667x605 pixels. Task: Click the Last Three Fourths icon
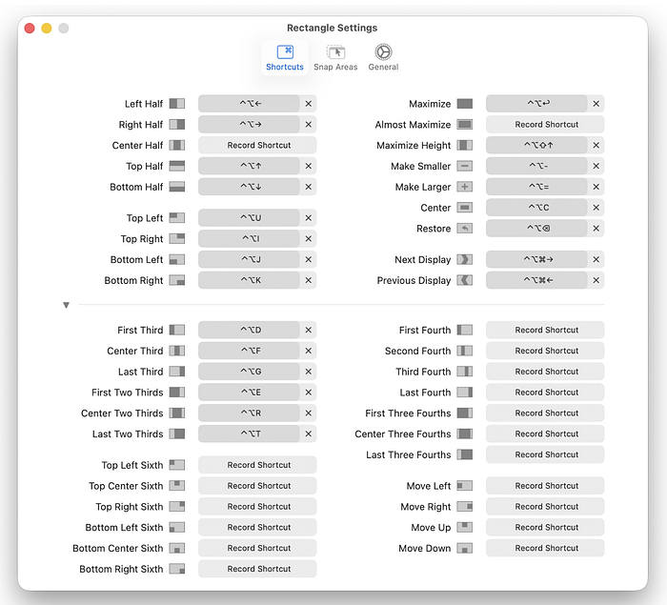465,454
